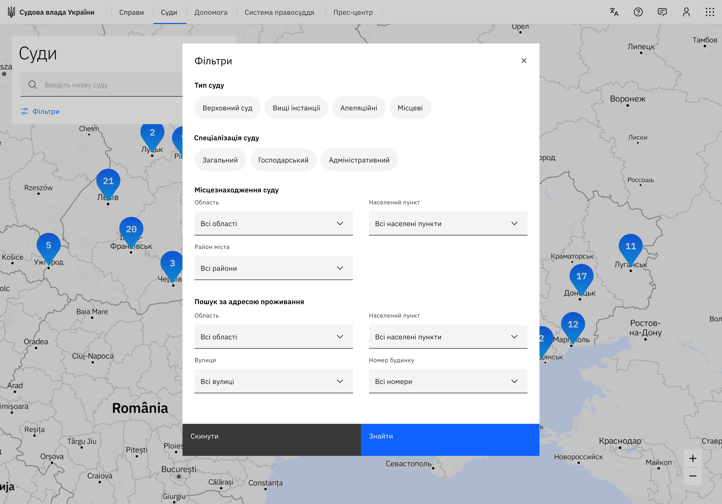Toggle the Верховний суд filter chip

tap(227, 108)
